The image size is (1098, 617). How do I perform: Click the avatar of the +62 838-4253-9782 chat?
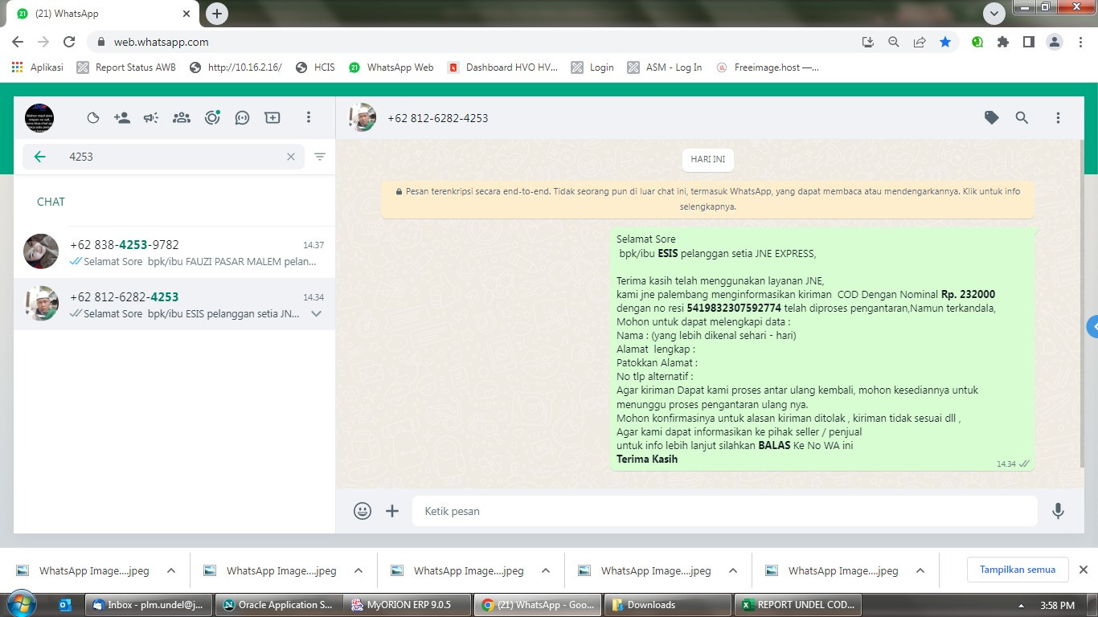[41, 251]
